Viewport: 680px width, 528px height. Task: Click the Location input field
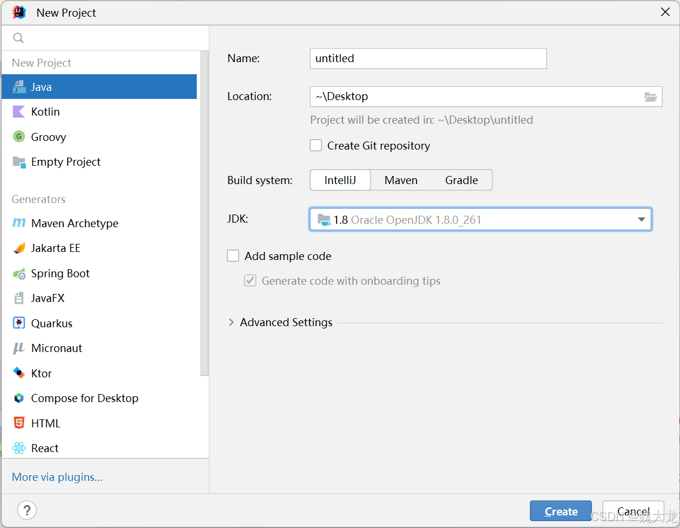click(486, 97)
